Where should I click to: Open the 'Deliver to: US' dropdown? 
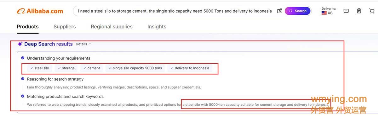[x=328, y=11]
